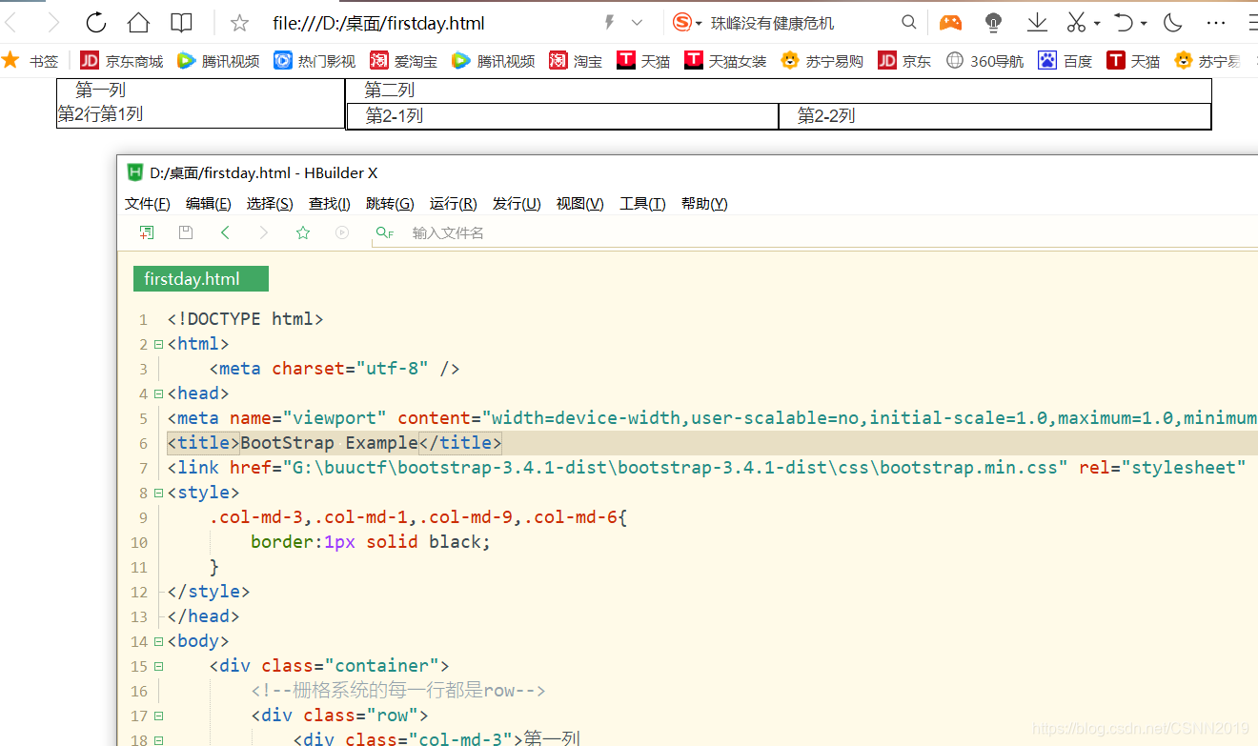Open the 编辑(E) menu in HBuilder X

tap(209, 203)
